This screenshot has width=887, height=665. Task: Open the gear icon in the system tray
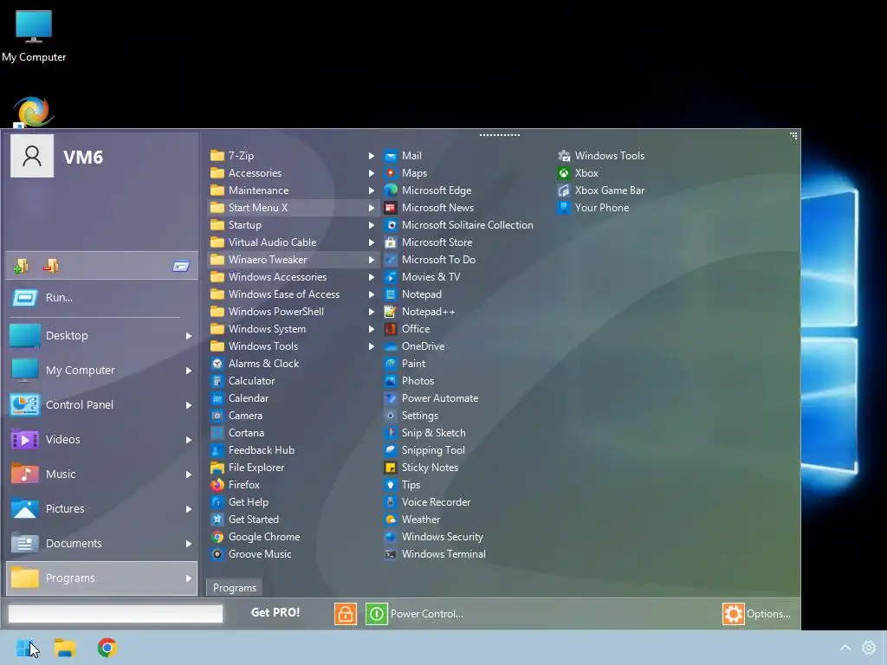click(x=868, y=648)
